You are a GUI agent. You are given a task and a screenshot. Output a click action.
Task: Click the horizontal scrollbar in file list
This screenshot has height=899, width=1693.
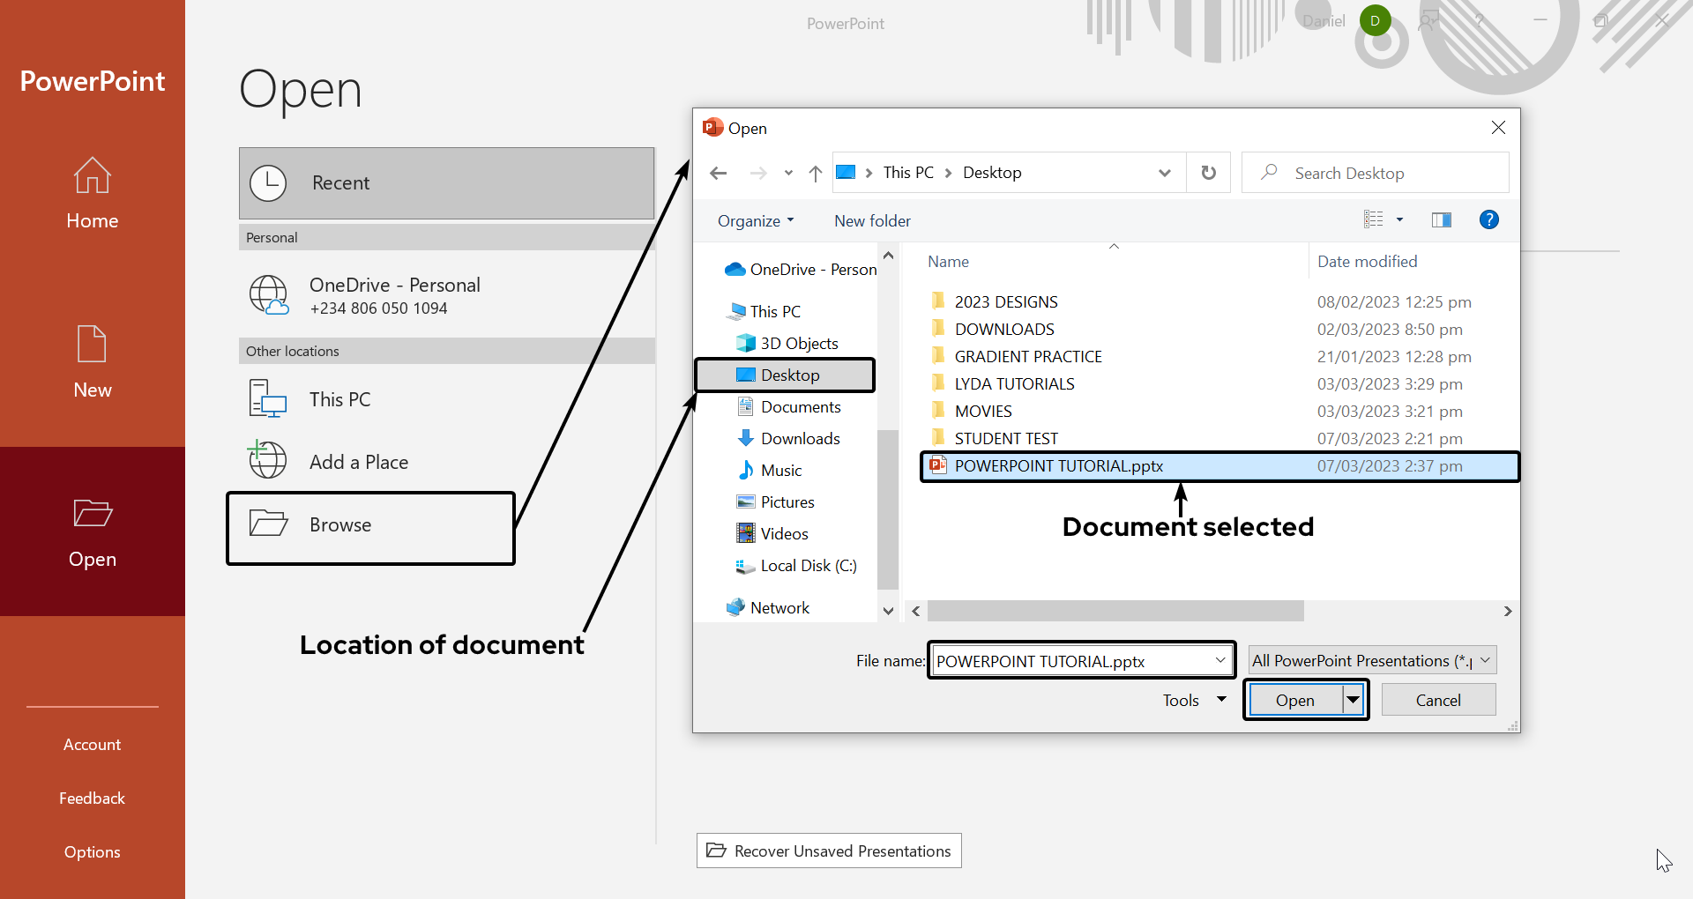[x=1115, y=611]
